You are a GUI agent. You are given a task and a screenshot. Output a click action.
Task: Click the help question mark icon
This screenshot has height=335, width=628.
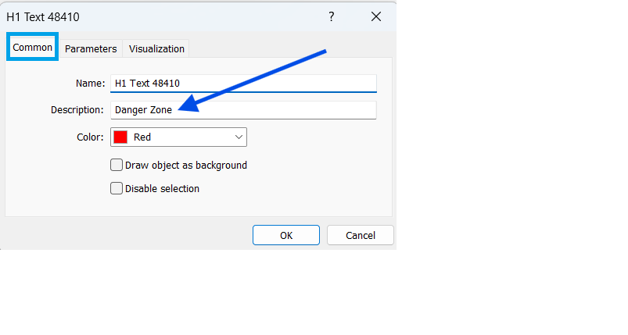point(331,16)
